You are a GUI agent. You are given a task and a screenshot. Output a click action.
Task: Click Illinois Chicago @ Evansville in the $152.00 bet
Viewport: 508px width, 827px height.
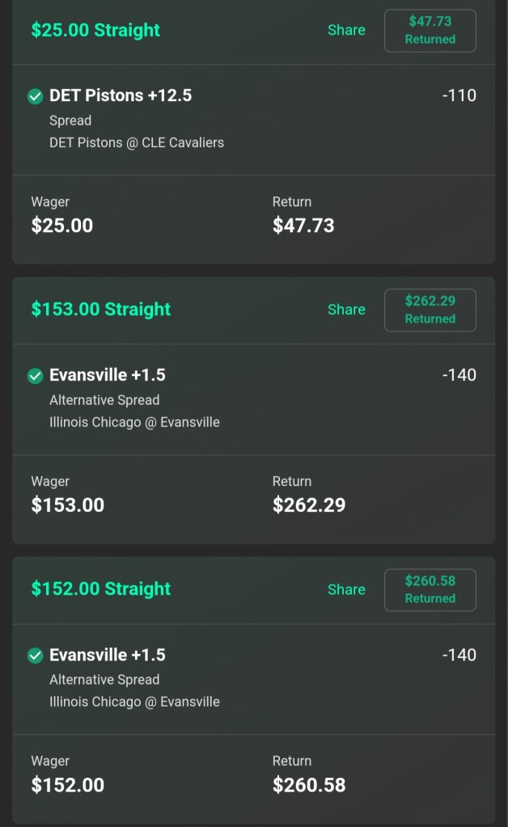click(x=134, y=702)
